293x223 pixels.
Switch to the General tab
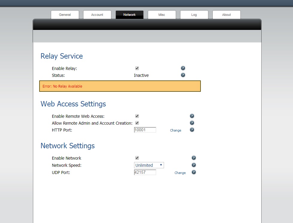65,15
